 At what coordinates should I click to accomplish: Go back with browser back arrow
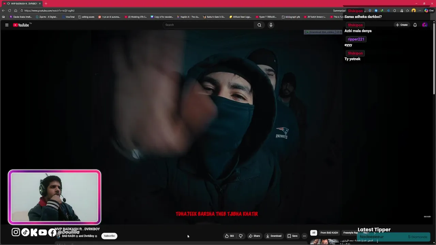[x=3, y=11]
